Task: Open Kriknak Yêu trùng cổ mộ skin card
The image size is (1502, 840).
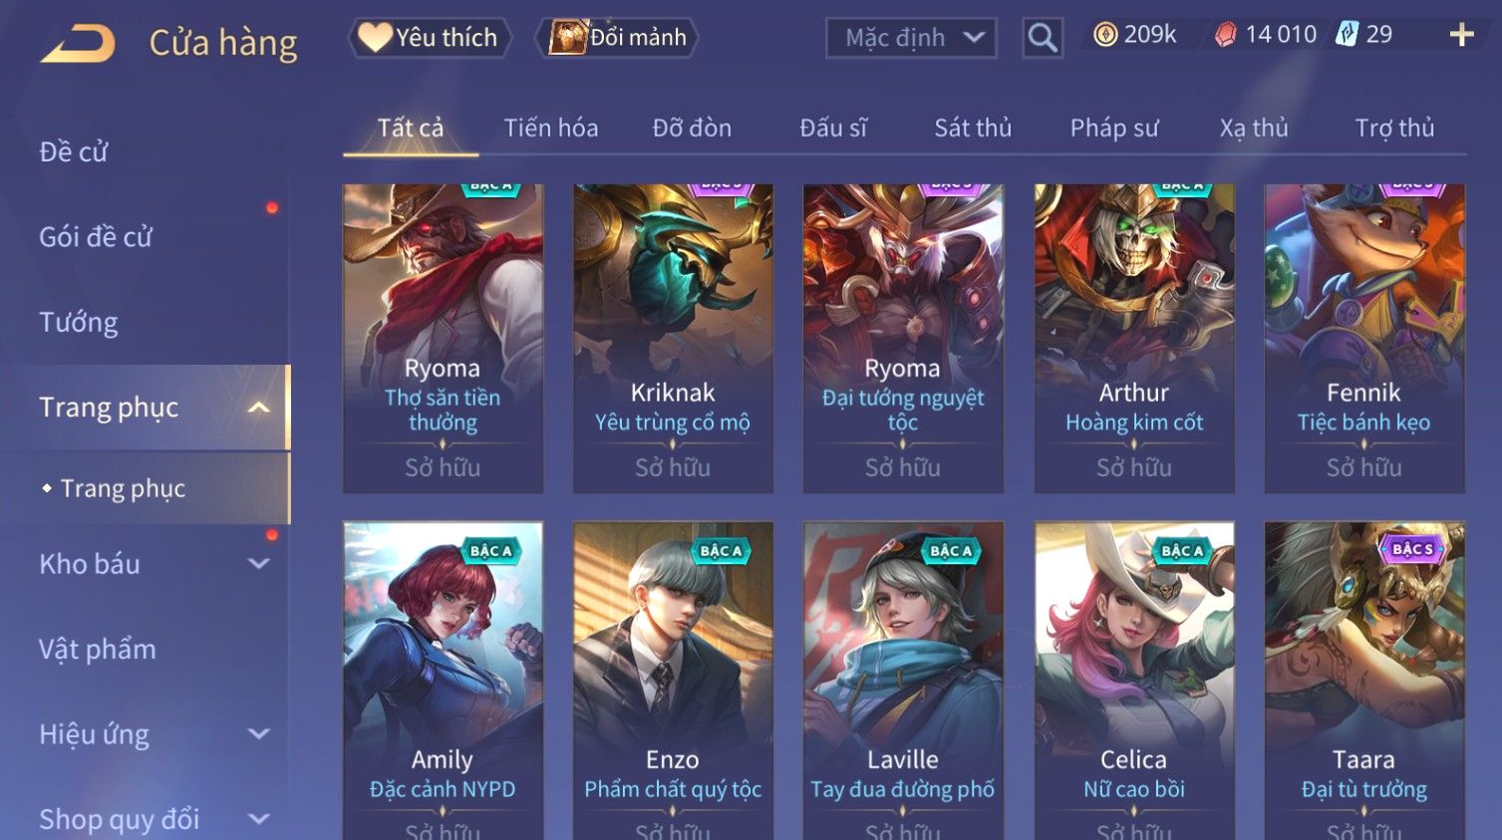Action: tap(673, 339)
